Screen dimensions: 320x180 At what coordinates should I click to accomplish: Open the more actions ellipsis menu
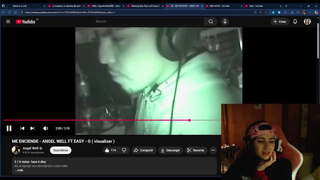213,150
